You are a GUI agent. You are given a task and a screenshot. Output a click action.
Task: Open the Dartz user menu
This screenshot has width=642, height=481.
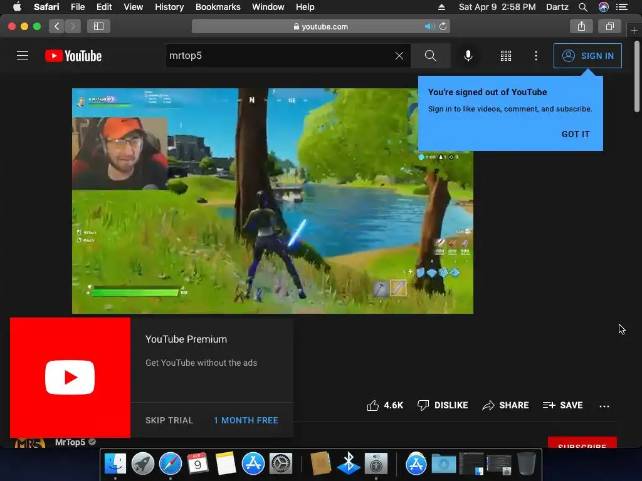click(557, 7)
